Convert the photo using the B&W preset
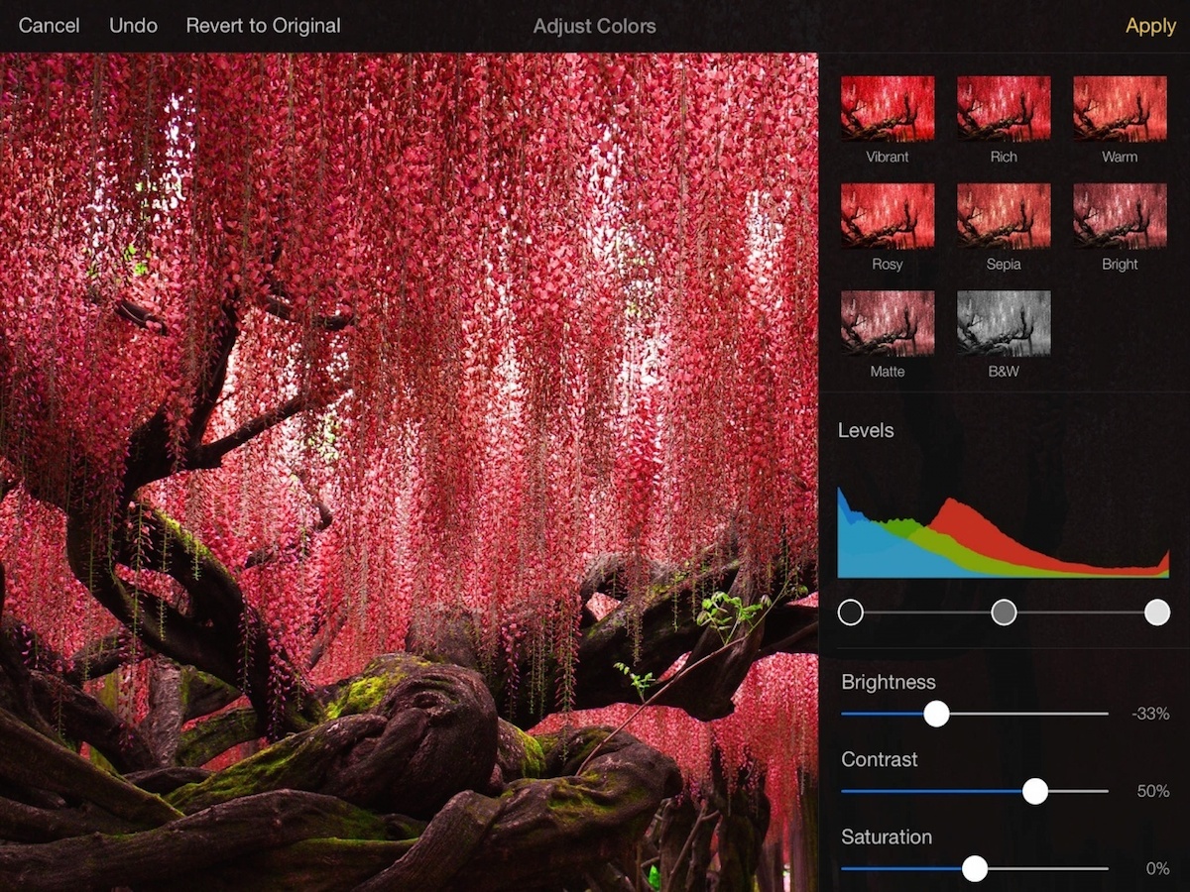 [x=1003, y=323]
